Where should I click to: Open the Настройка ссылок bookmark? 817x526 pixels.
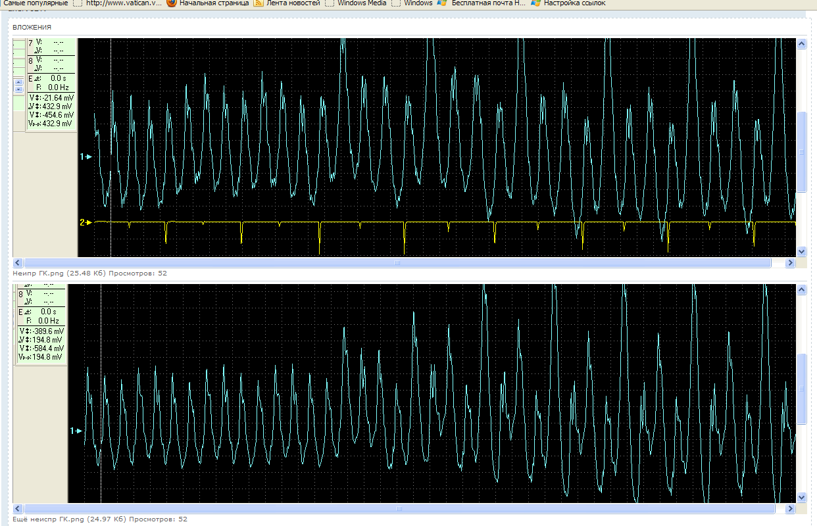(568, 3)
